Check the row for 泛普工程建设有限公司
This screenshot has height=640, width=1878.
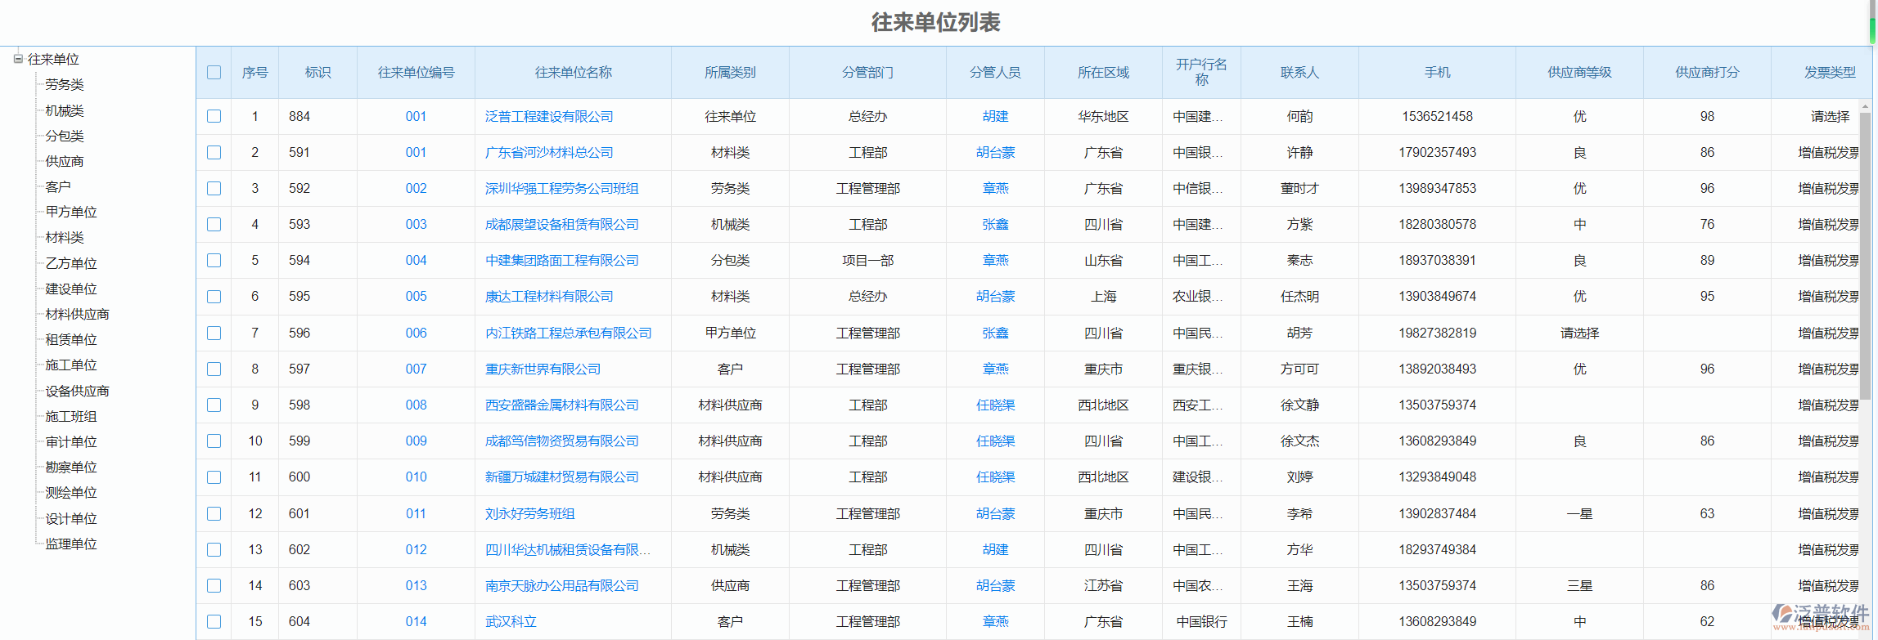[x=214, y=116]
